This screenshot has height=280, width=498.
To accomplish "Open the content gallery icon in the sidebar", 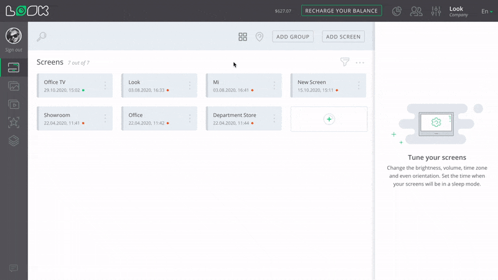I will [14, 86].
